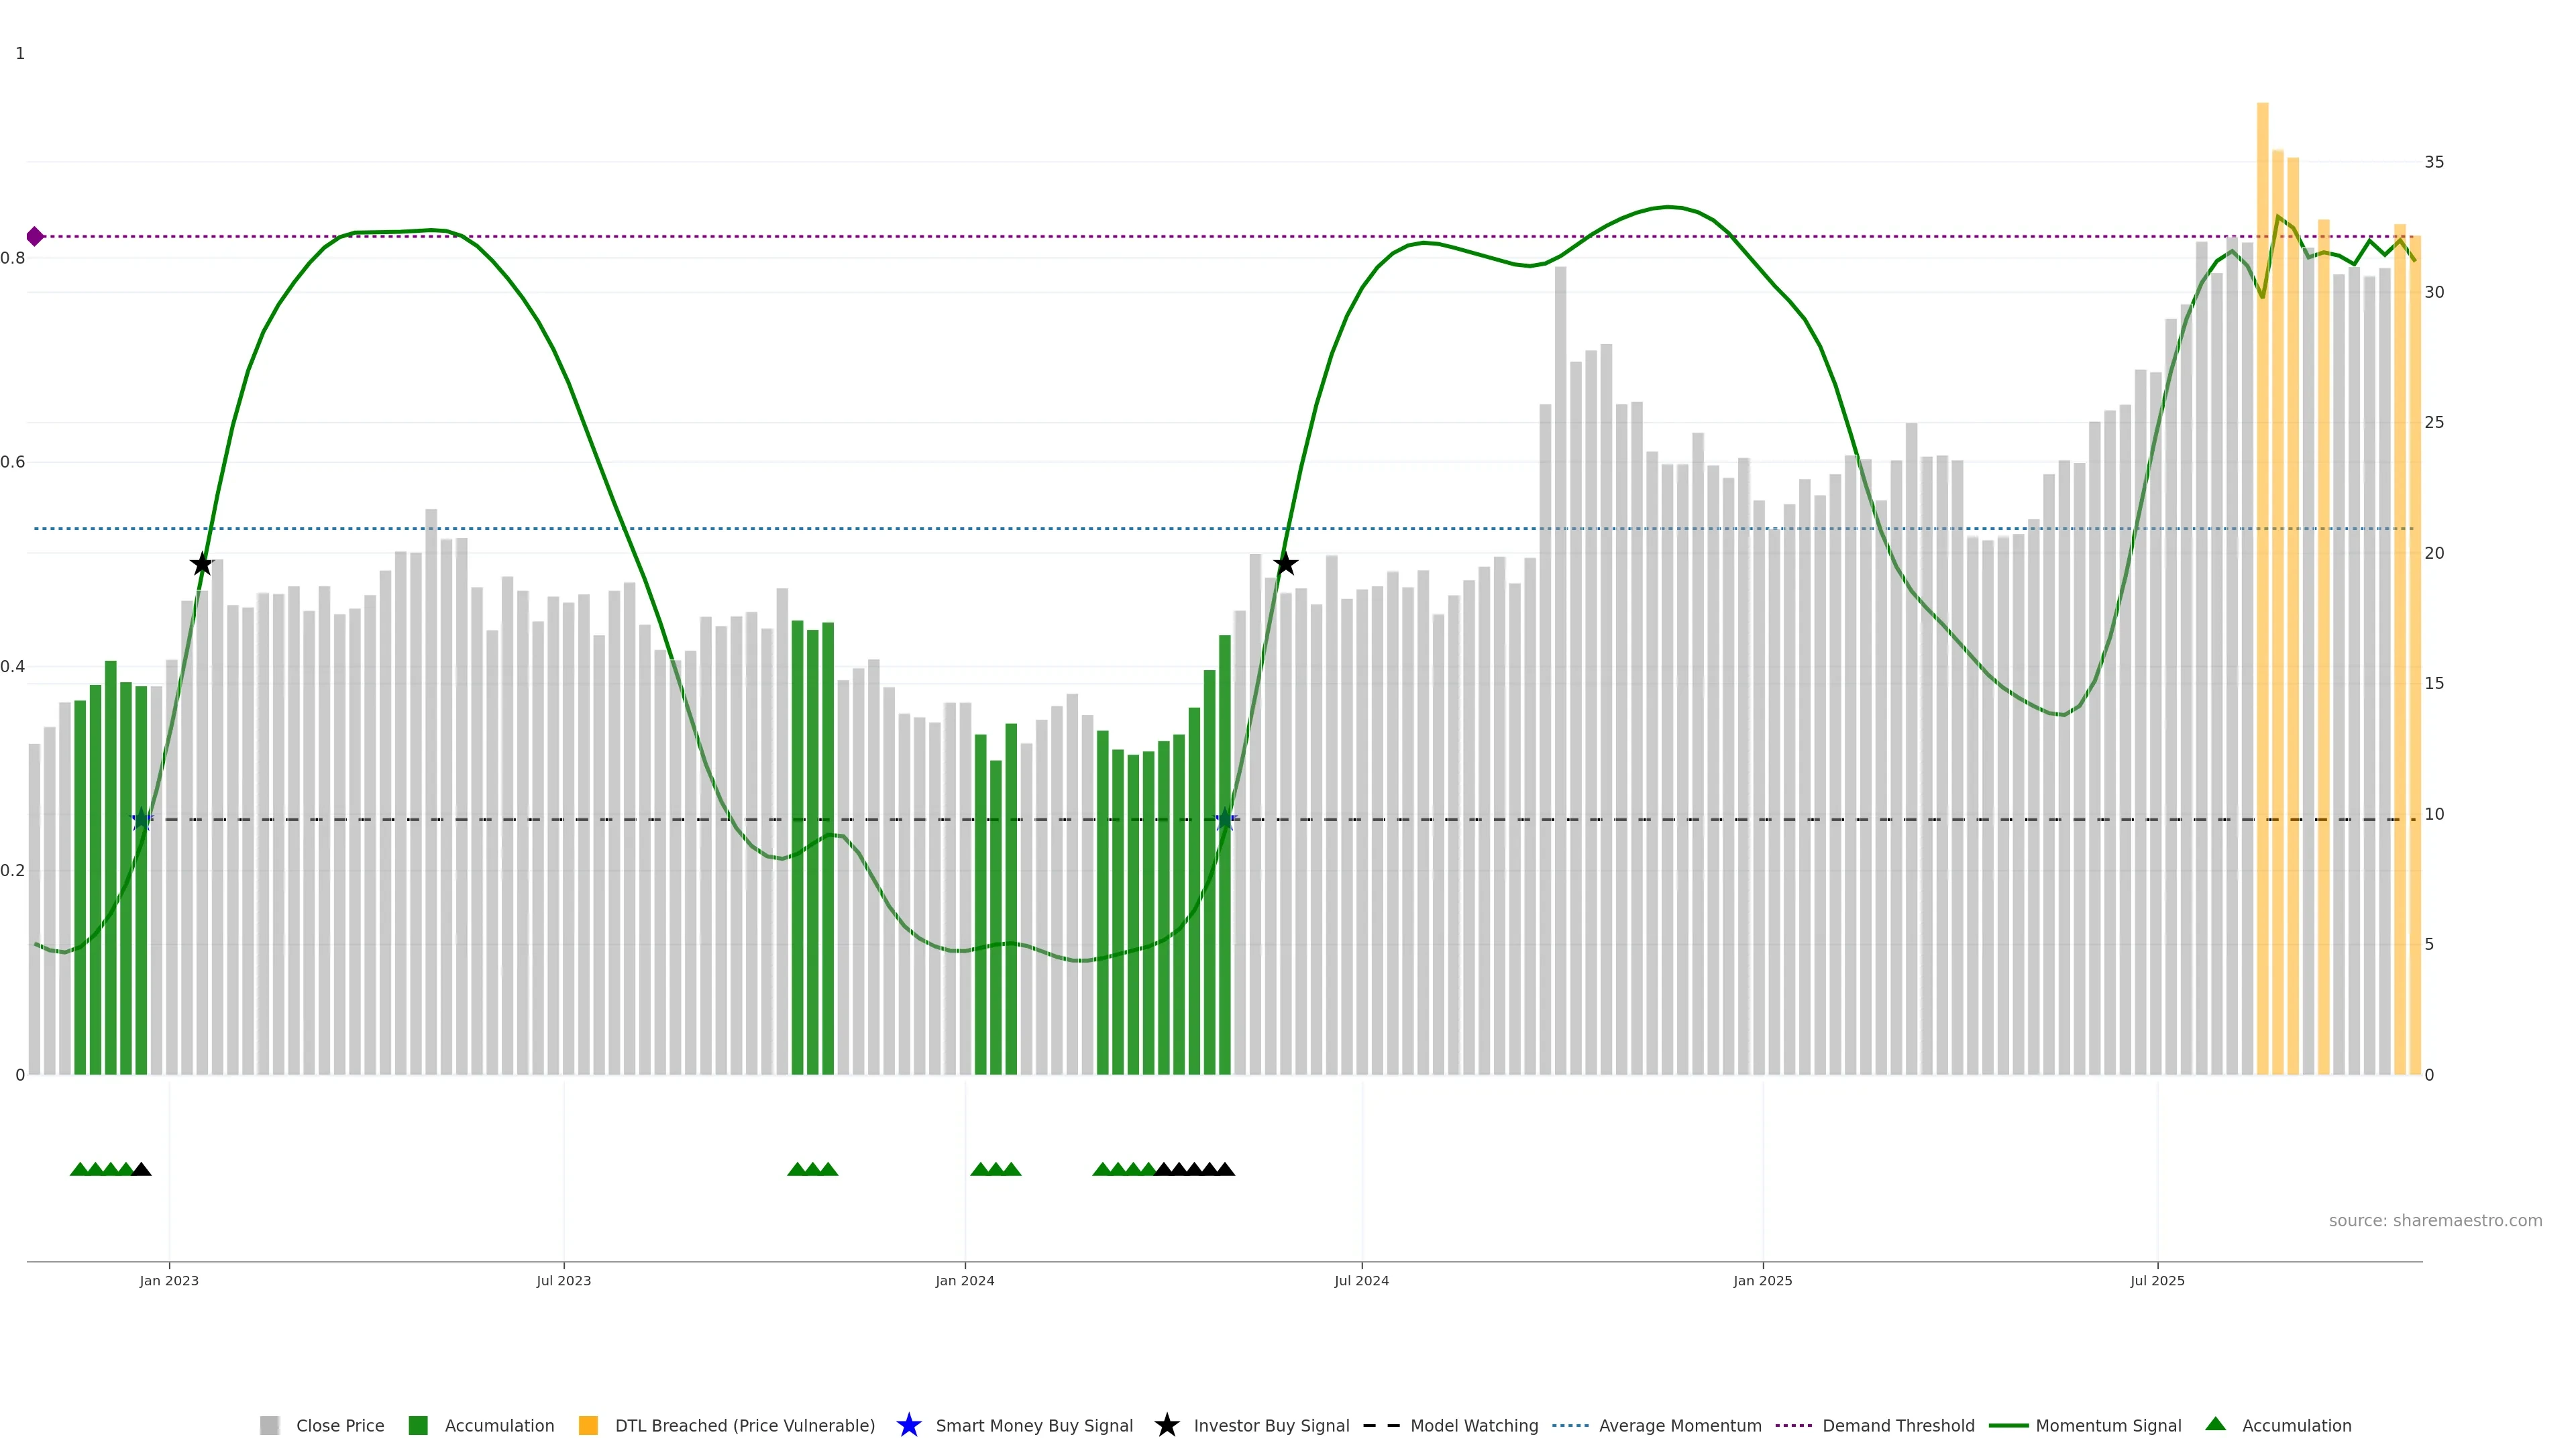This screenshot has width=2576, height=1449.
Task: Click orange DTL Breached swatch in legend
Action: (x=588, y=1426)
